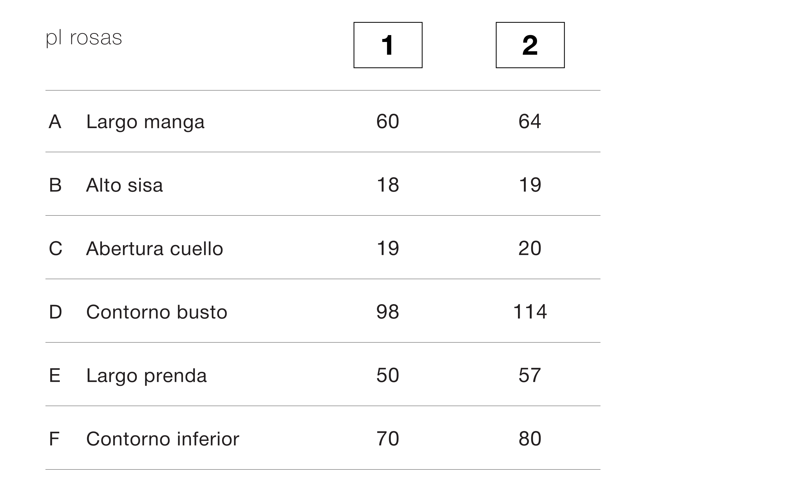The height and width of the screenshot is (493, 788).
Task: Click the 'Abertura cuello' row label
Action: tap(155, 249)
